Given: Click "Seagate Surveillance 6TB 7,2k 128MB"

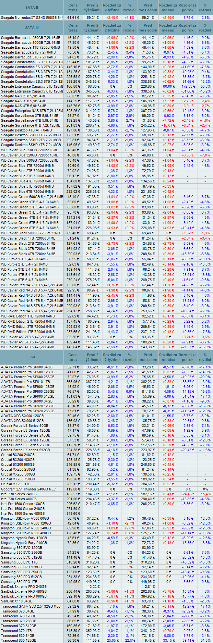Looking at the screenshot, I should pyautogui.click(x=30, y=126).
